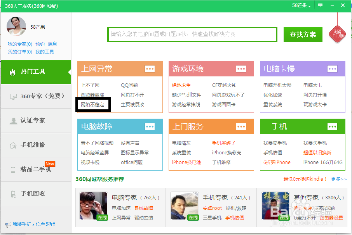352x235 pixels.
Task: Click the 没有声音 link
Action: pos(130,143)
